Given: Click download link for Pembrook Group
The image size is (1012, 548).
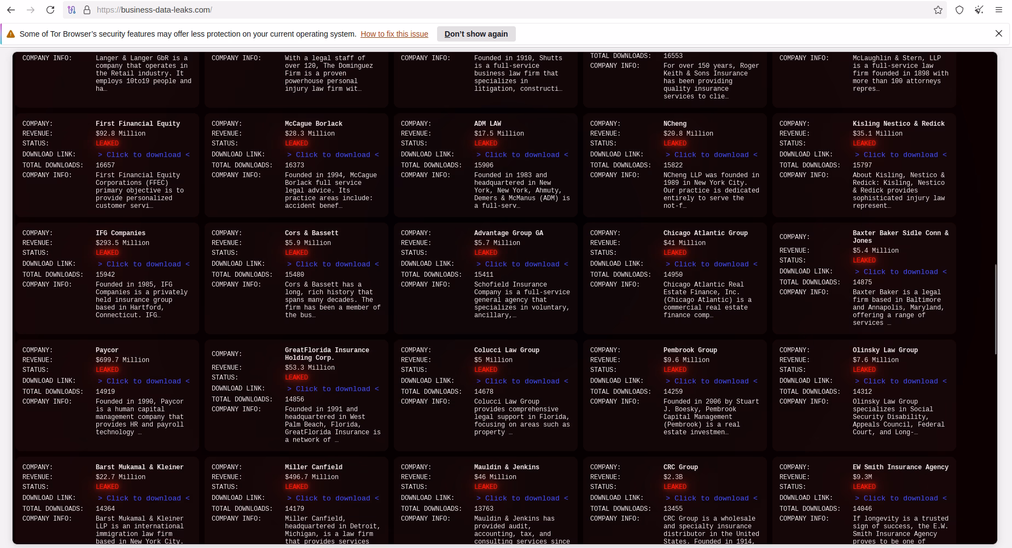Looking at the screenshot, I should click(x=712, y=381).
